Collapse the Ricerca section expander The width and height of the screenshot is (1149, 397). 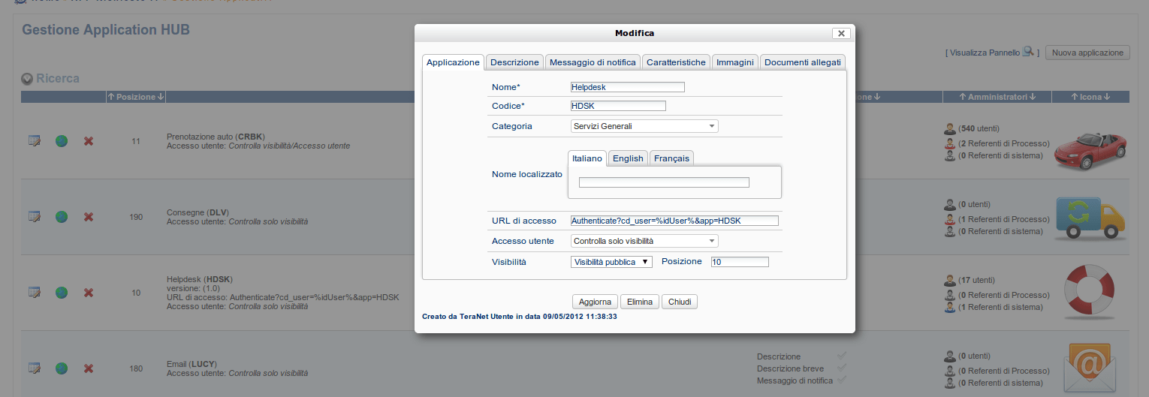point(28,79)
